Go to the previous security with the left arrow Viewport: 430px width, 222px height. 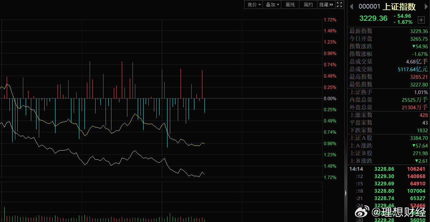click(351, 6)
